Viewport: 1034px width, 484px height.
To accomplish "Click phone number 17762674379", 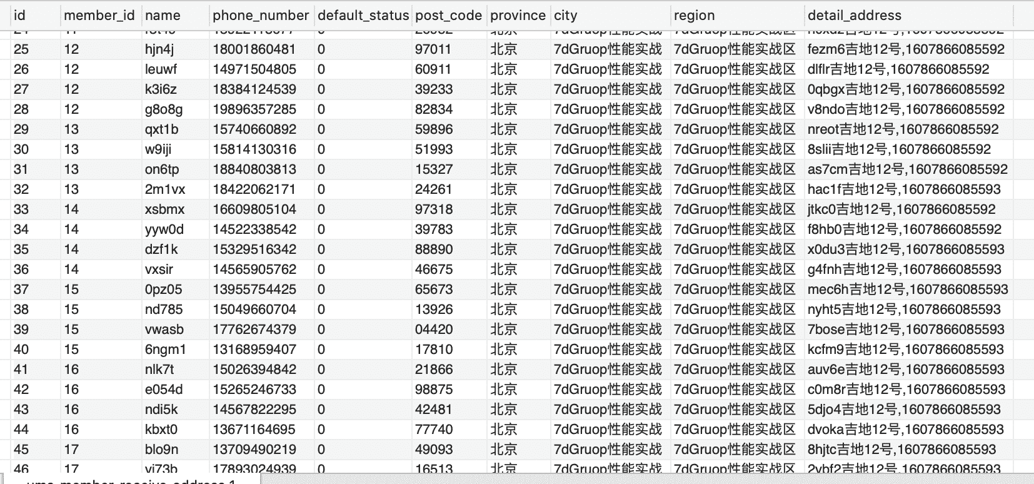I will 254,330.
